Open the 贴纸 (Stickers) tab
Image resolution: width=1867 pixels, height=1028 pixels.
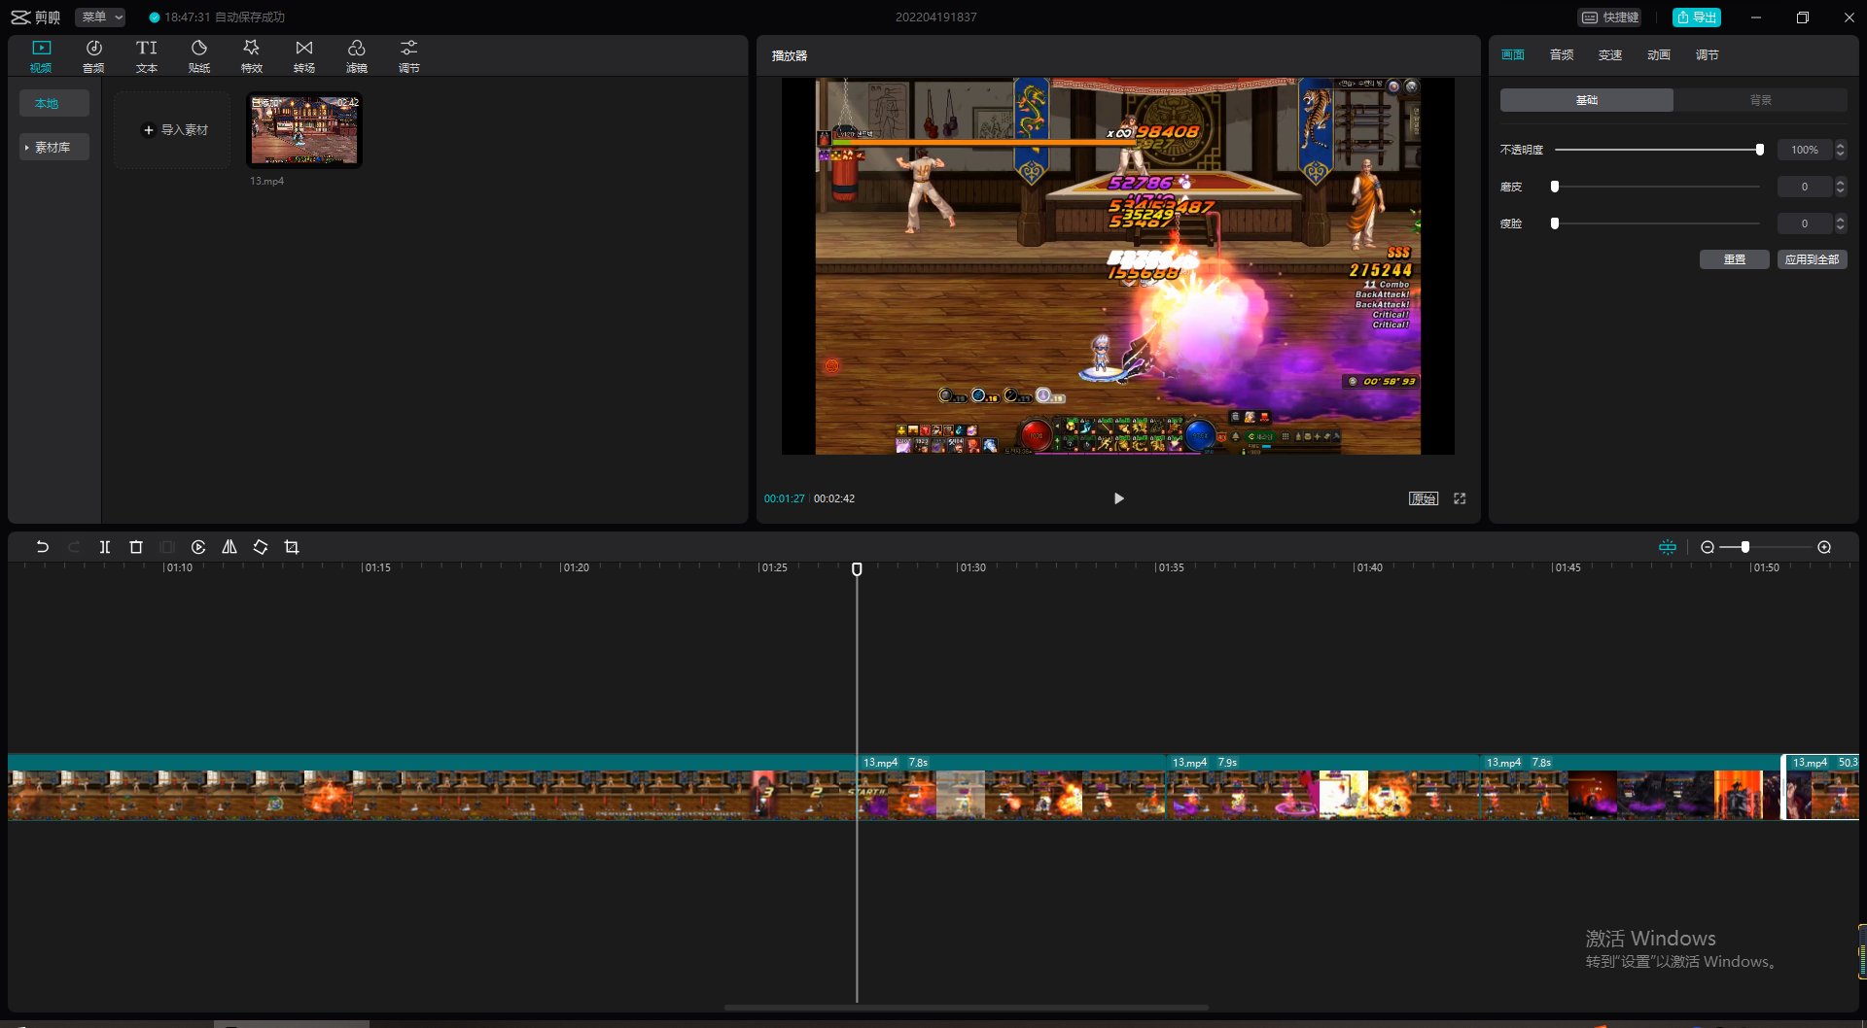coord(198,56)
